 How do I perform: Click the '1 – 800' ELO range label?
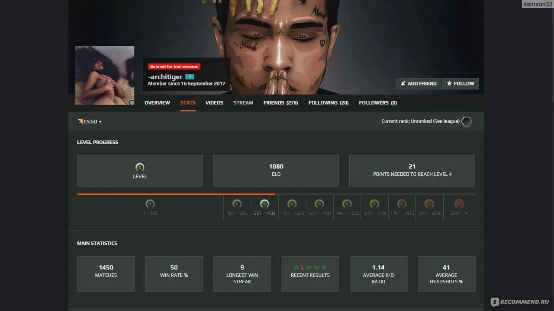[x=150, y=213]
